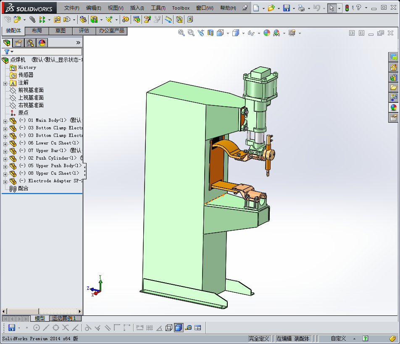Screen dimensions: 400x344
Task: Switch to the 草图 tab
Action: click(x=61, y=31)
